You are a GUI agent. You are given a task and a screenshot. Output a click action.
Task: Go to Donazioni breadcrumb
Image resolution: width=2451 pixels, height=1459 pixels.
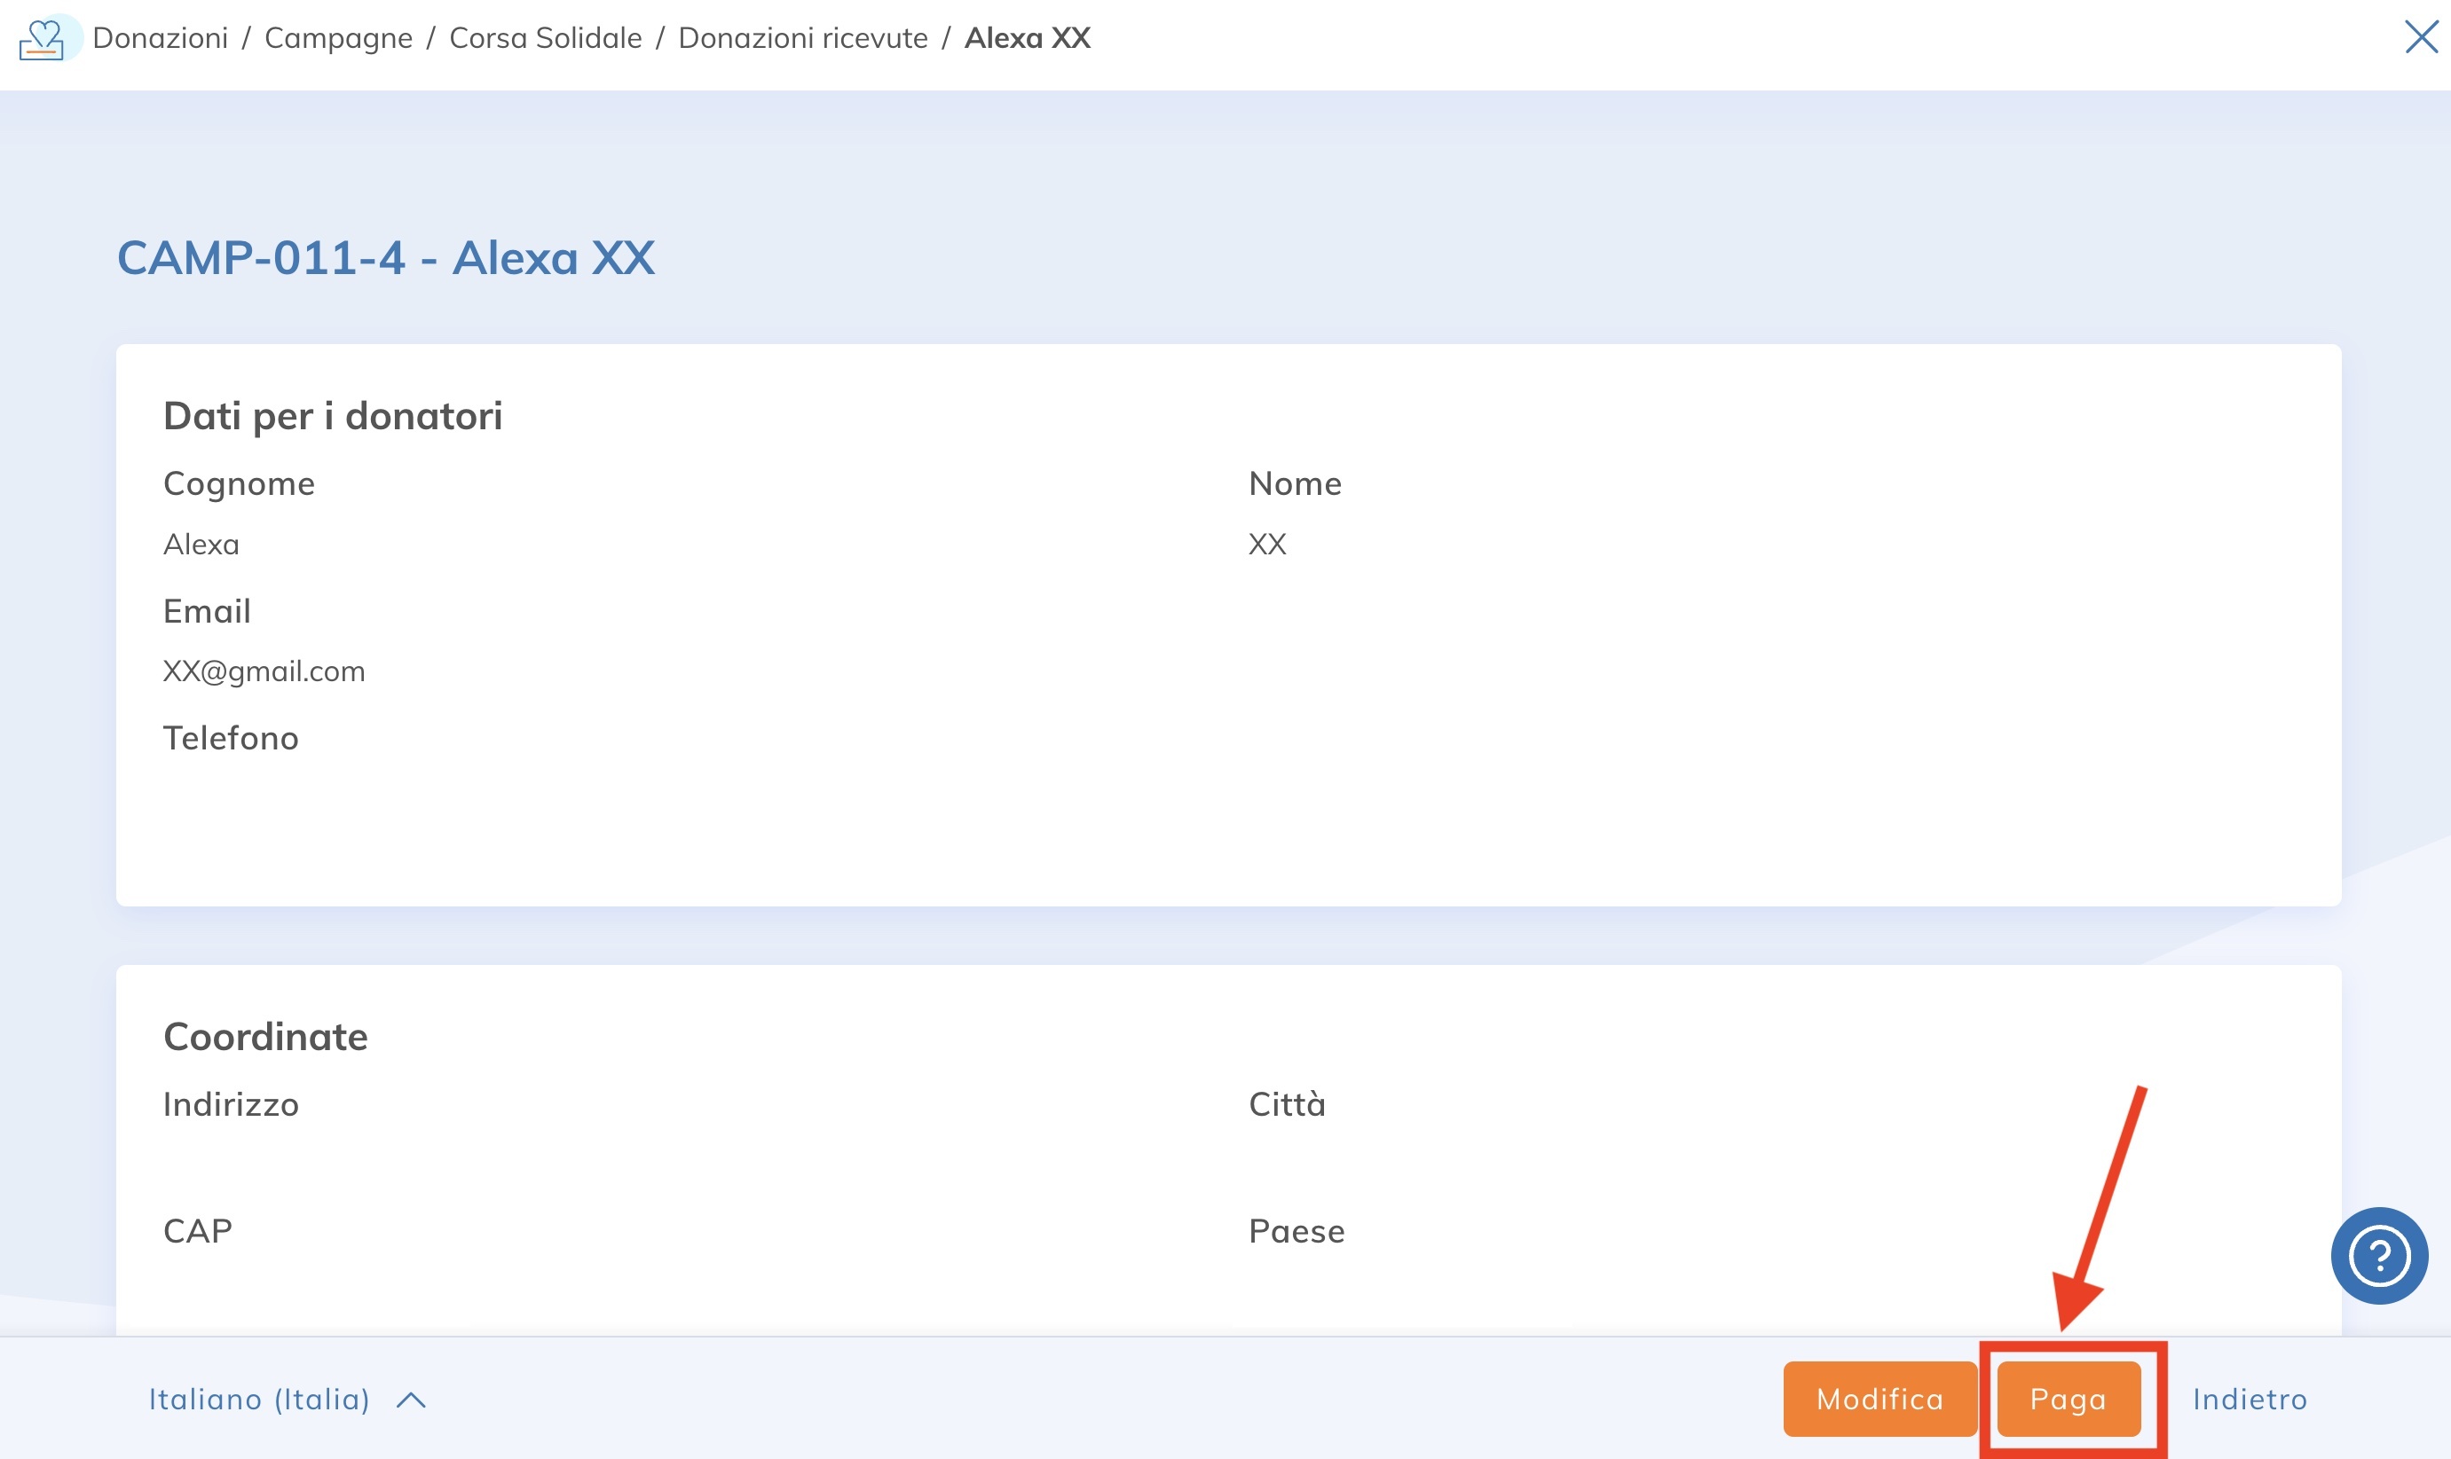(x=161, y=38)
